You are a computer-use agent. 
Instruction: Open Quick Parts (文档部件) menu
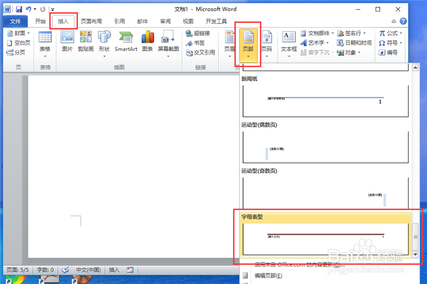point(317,33)
